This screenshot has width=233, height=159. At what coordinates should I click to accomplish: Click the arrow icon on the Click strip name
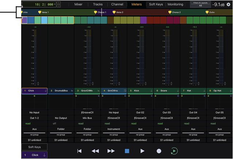(46, 91)
